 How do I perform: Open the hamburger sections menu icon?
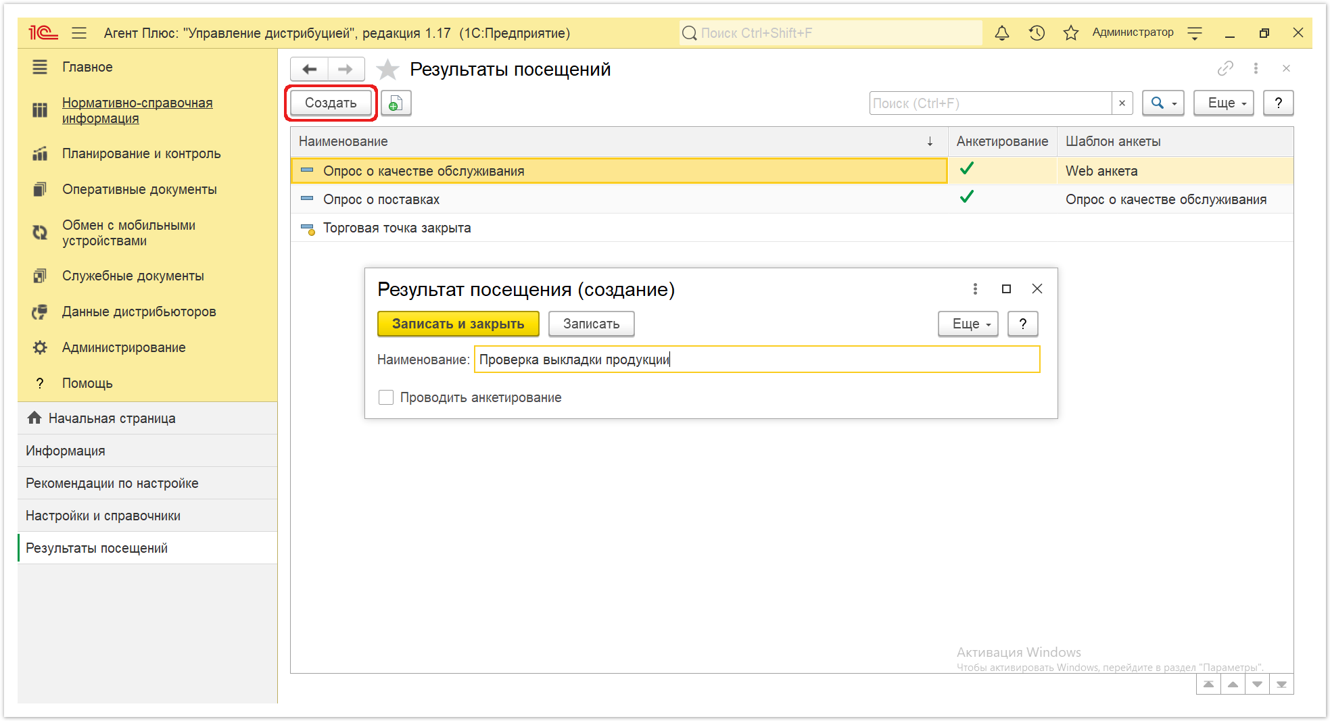(79, 32)
